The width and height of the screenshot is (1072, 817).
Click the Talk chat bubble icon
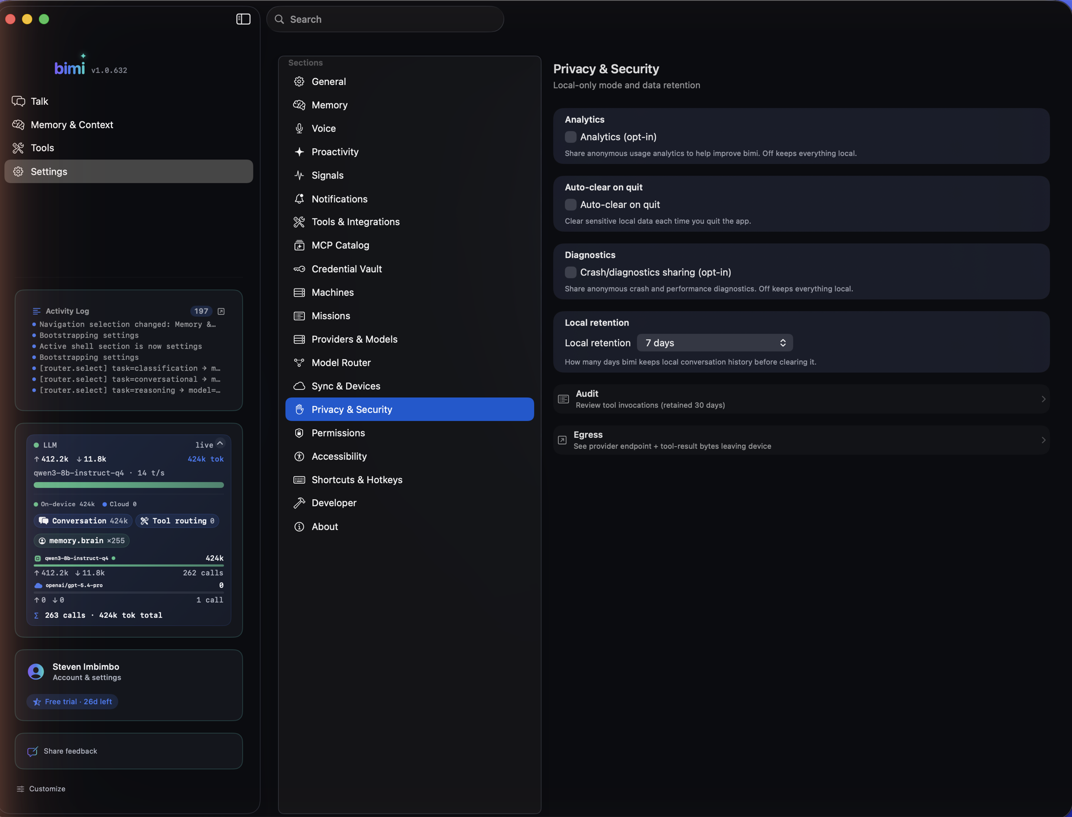(x=19, y=101)
